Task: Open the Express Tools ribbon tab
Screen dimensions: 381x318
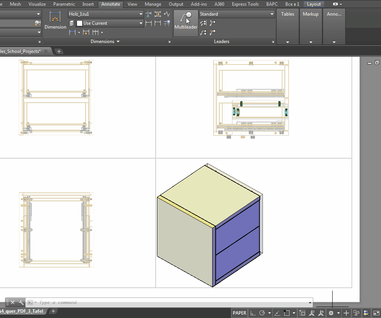Action: (x=245, y=4)
